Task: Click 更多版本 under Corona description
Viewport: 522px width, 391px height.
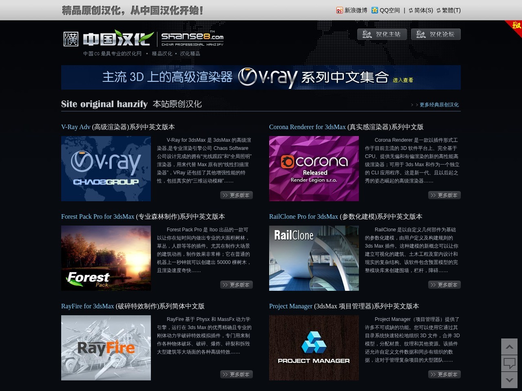Action: pyautogui.click(x=445, y=195)
